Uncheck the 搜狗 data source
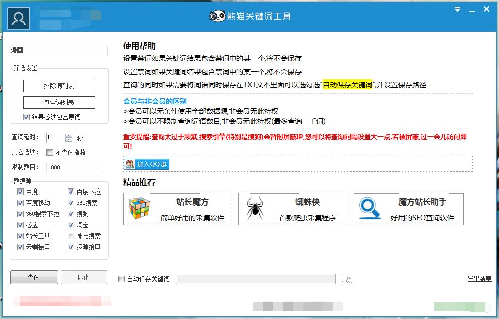Viewport: 499px width, 319px height. coord(71,214)
